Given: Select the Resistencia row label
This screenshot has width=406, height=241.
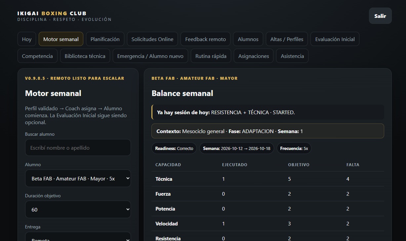Looking at the screenshot, I should click(x=168, y=238).
